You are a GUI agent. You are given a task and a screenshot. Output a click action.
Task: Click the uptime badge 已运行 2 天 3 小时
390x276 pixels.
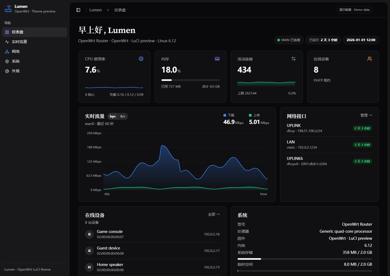point(323,40)
